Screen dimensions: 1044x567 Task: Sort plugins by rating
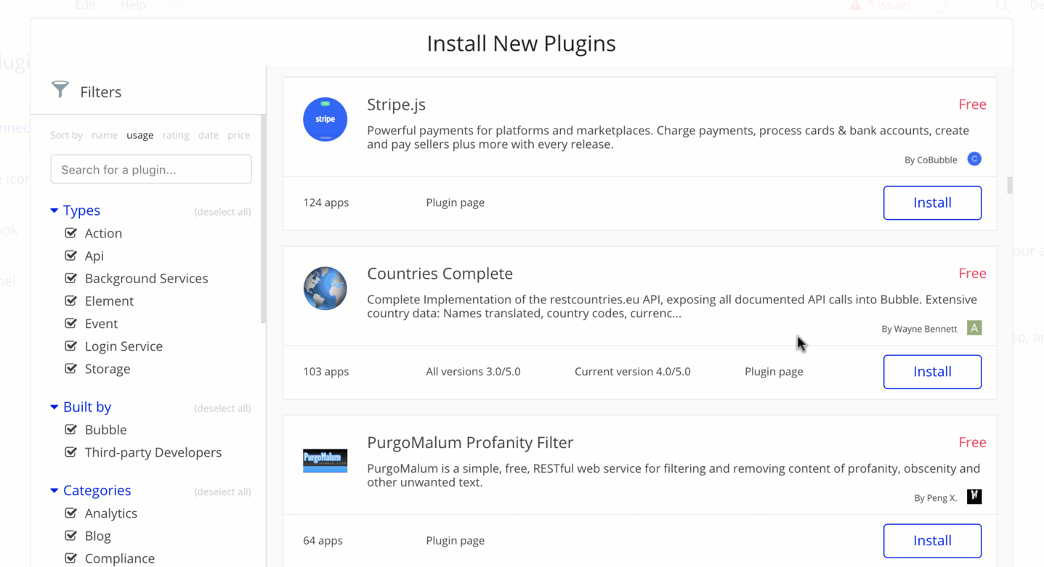tap(176, 135)
